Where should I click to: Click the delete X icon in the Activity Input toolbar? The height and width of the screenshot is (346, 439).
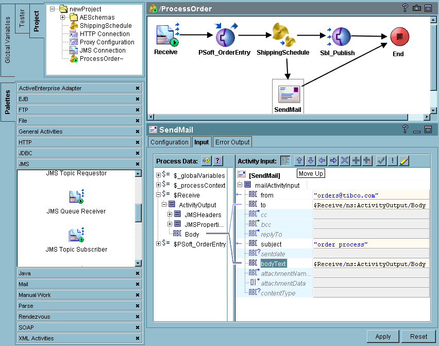(x=345, y=160)
